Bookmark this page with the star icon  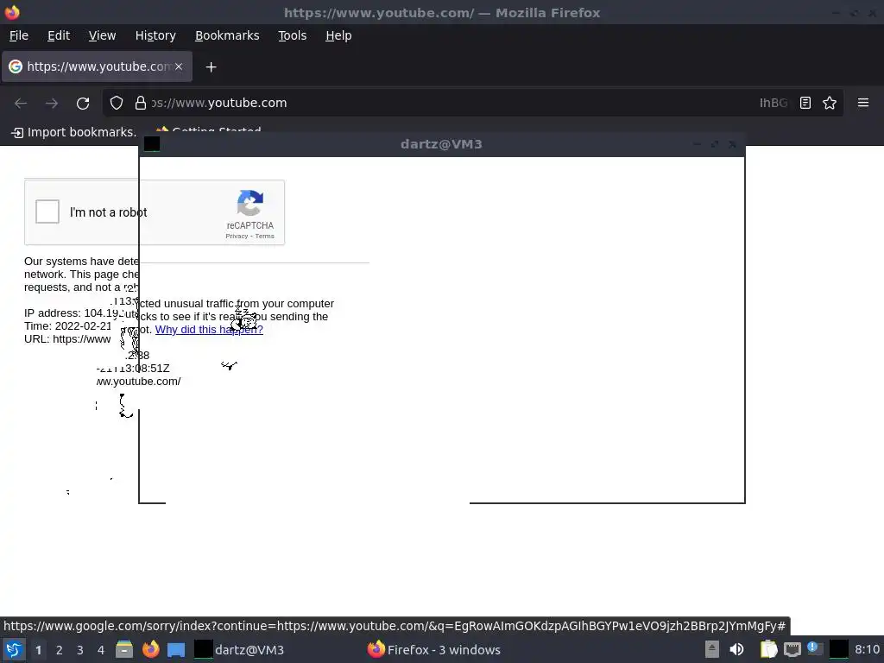[x=830, y=103]
